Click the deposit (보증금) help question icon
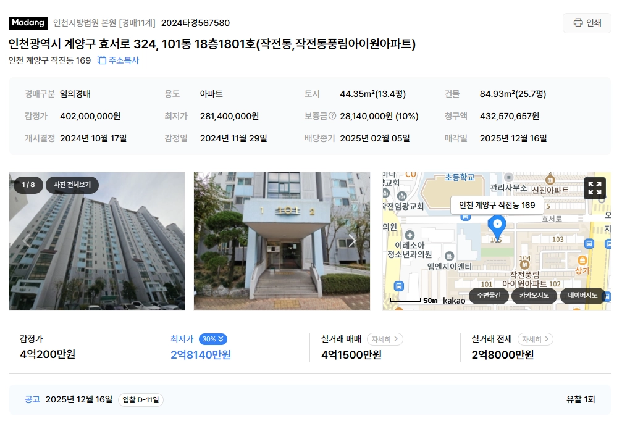 point(332,116)
